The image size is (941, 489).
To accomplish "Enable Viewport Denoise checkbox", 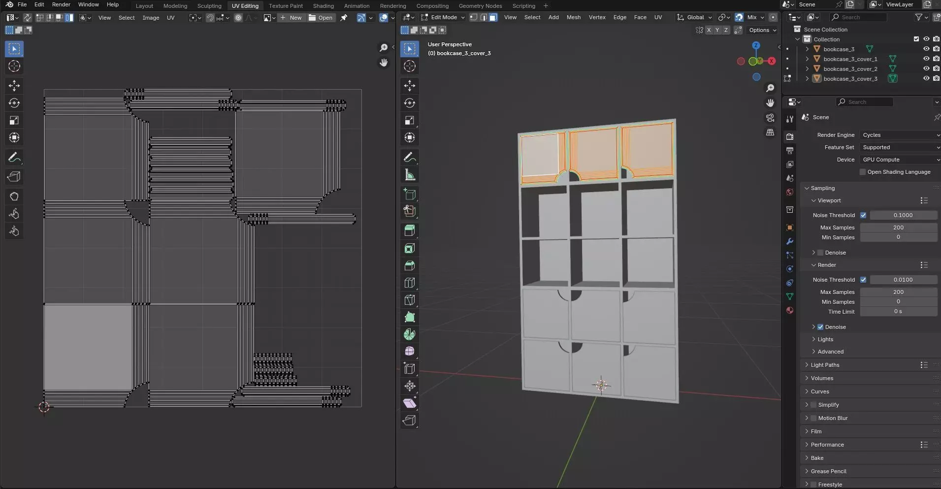I will pyautogui.click(x=820, y=253).
